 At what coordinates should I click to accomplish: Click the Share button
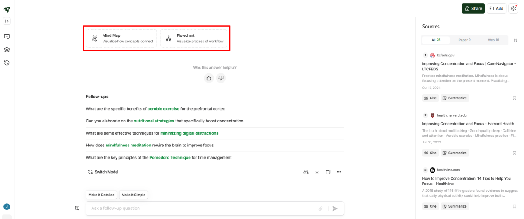tap(473, 8)
